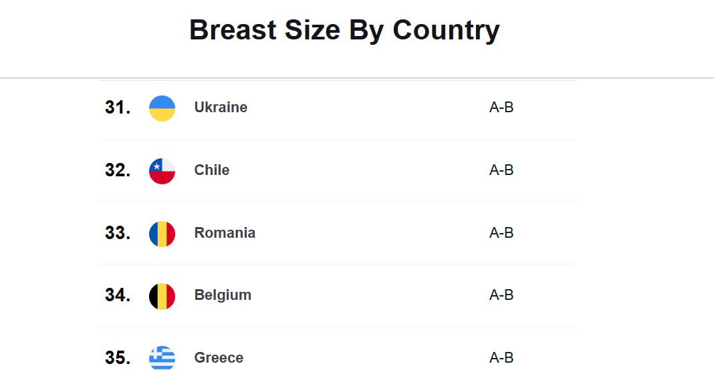
Task: Click rank number 34.
Action: point(118,295)
